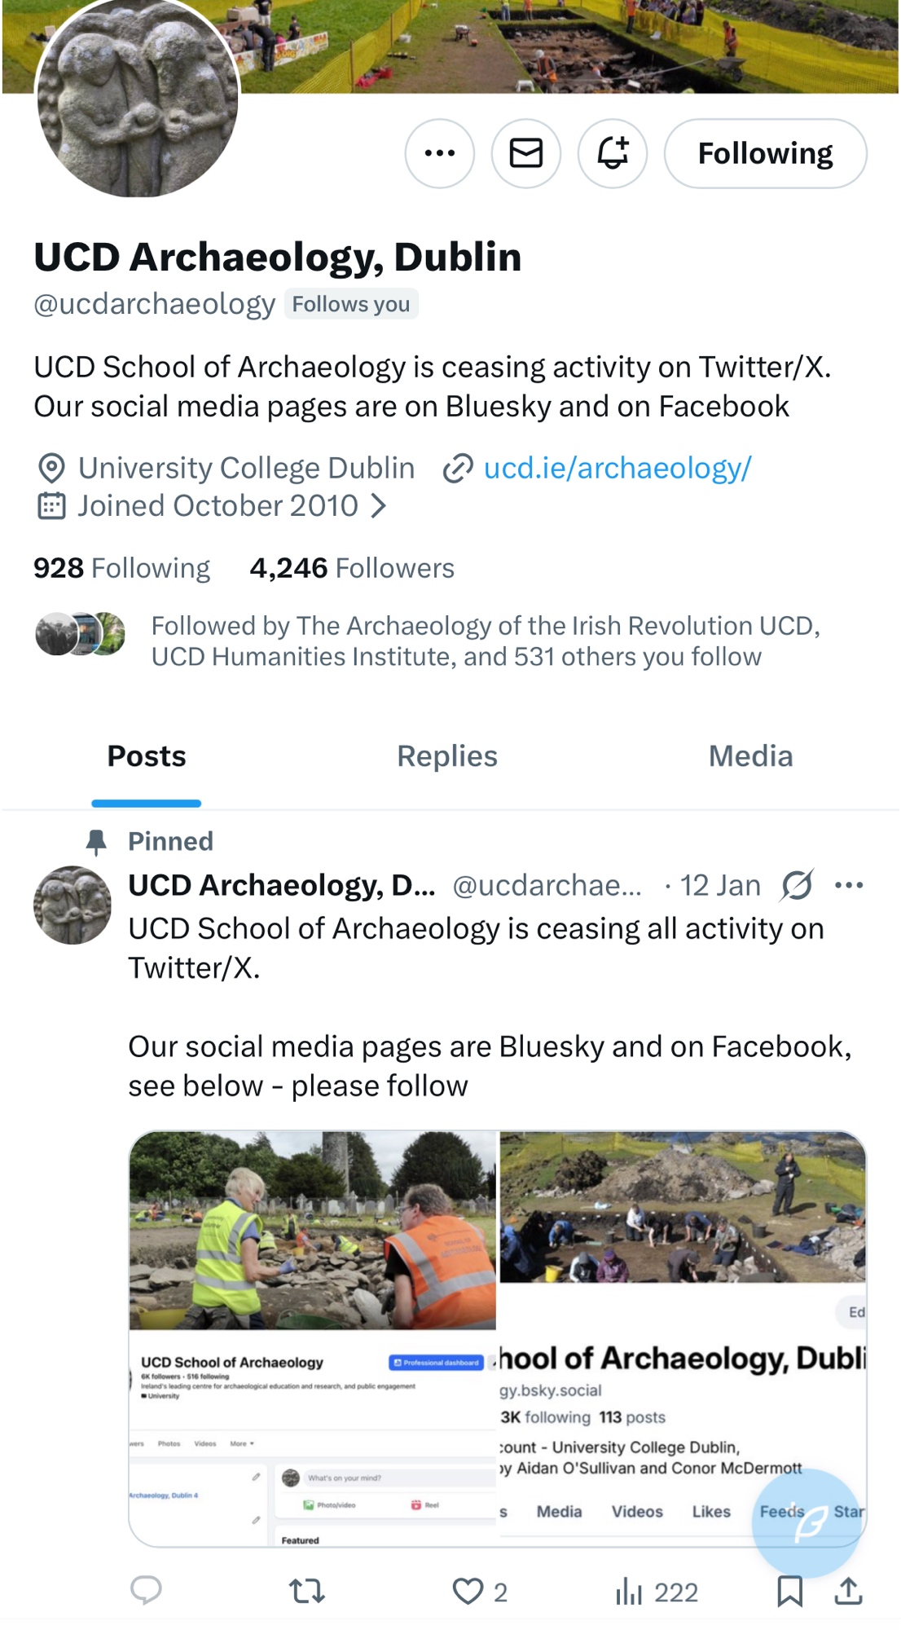Reply to the pinned post
Image resolution: width=901 pixels, height=1630 pixels.
pyautogui.click(x=147, y=1590)
